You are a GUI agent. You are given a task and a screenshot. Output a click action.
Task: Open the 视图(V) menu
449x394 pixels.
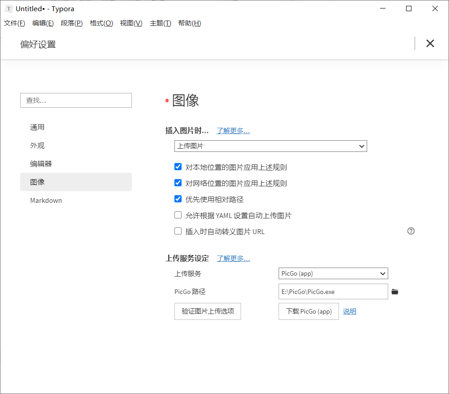pyautogui.click(x=131, y=23)
